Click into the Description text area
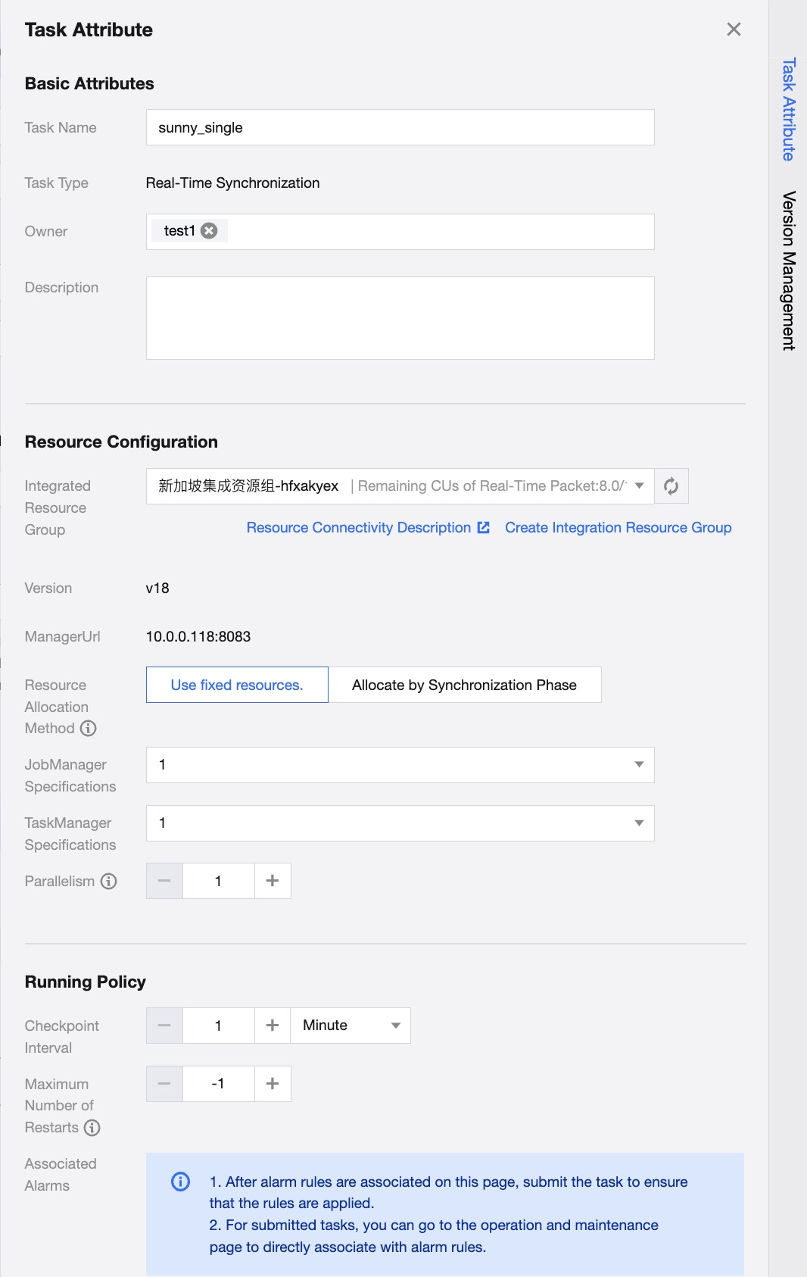 [400, 318]
